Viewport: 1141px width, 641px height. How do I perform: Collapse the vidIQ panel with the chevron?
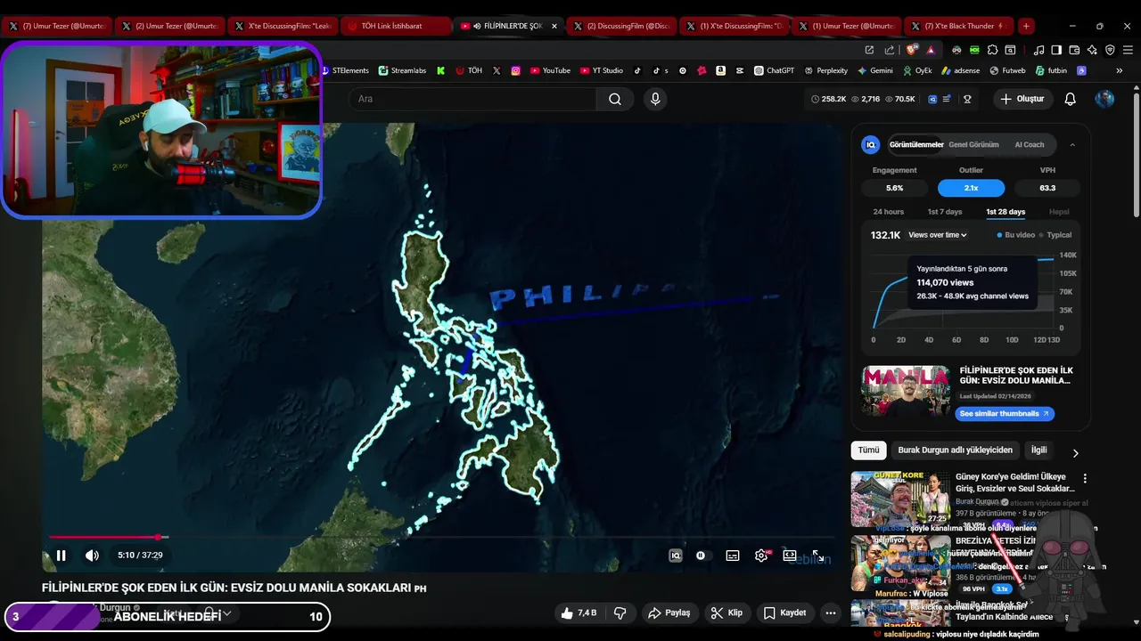pos(1072,144)
